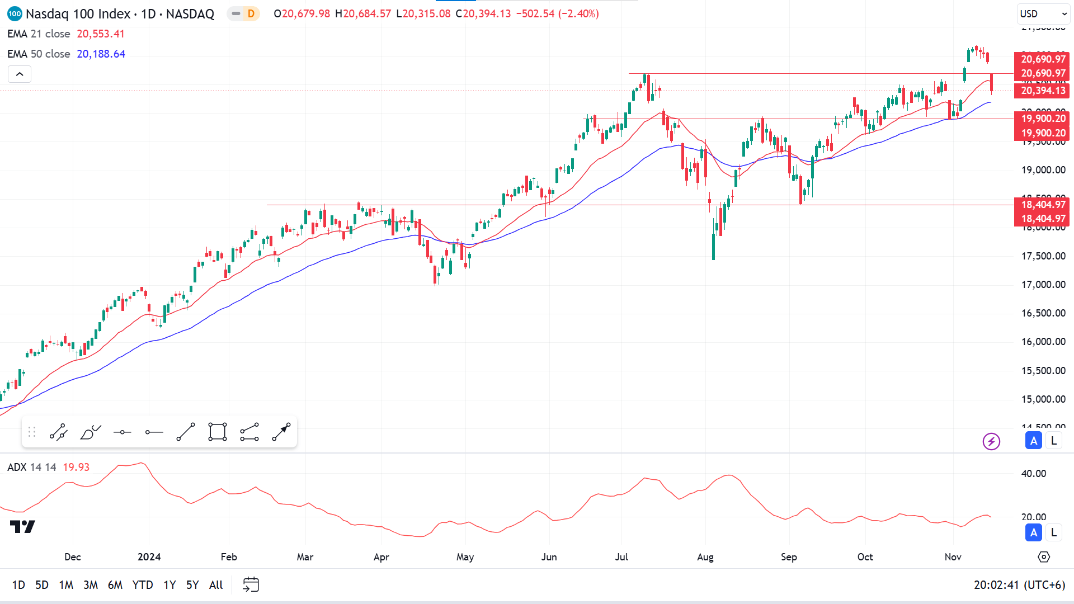Viewport: 1074px width, 604px height.
Task: Select the horizontal line tool
Action: click(122, 432)
